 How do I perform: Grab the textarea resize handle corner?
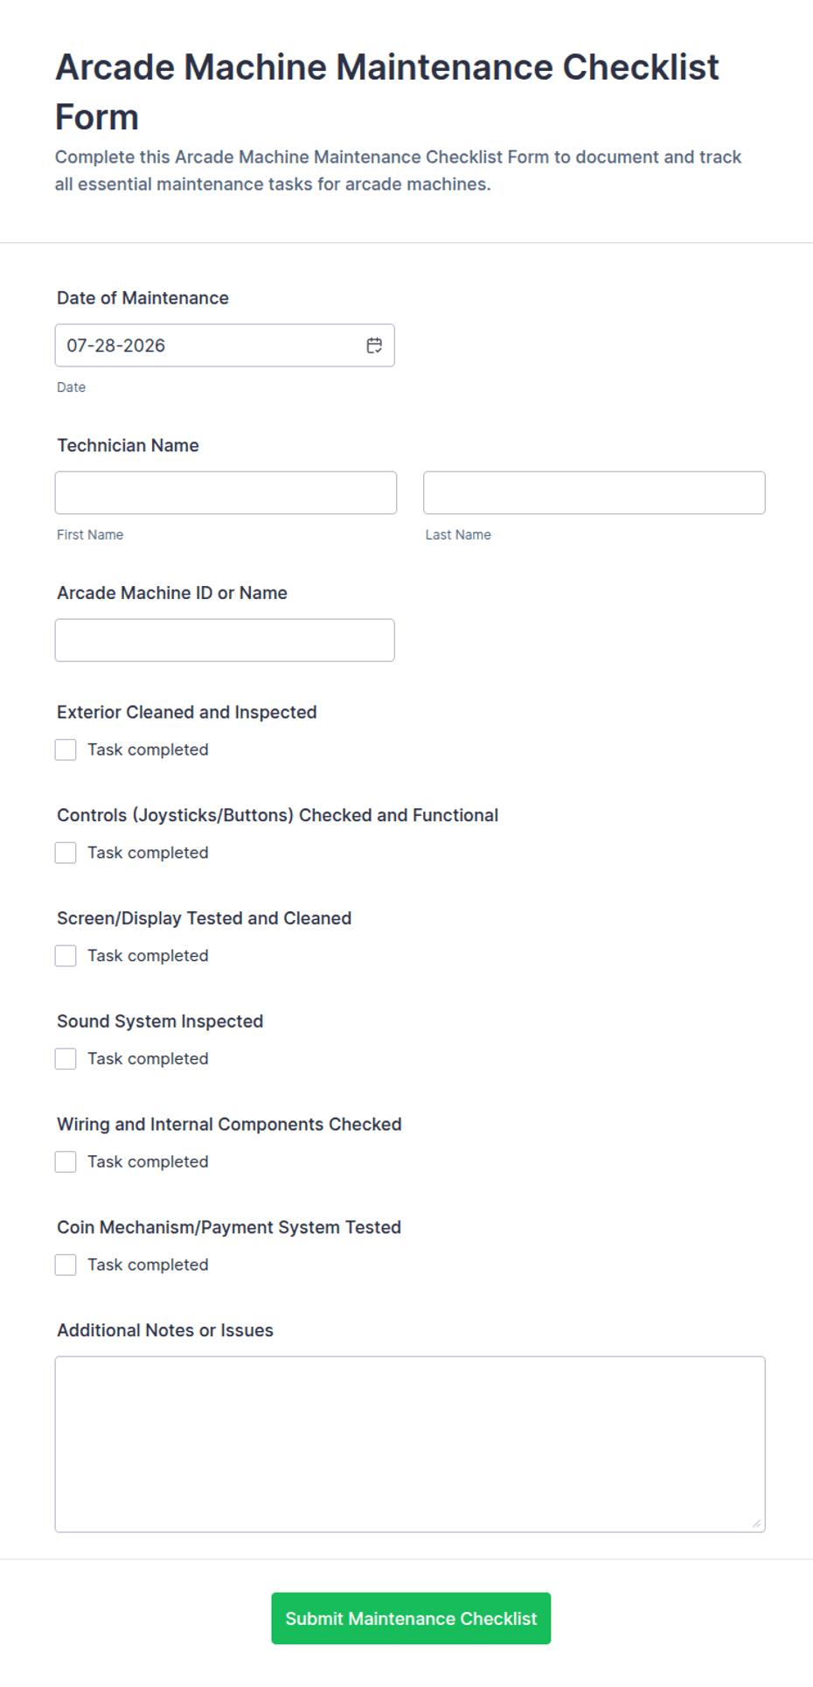(756, 1523)
